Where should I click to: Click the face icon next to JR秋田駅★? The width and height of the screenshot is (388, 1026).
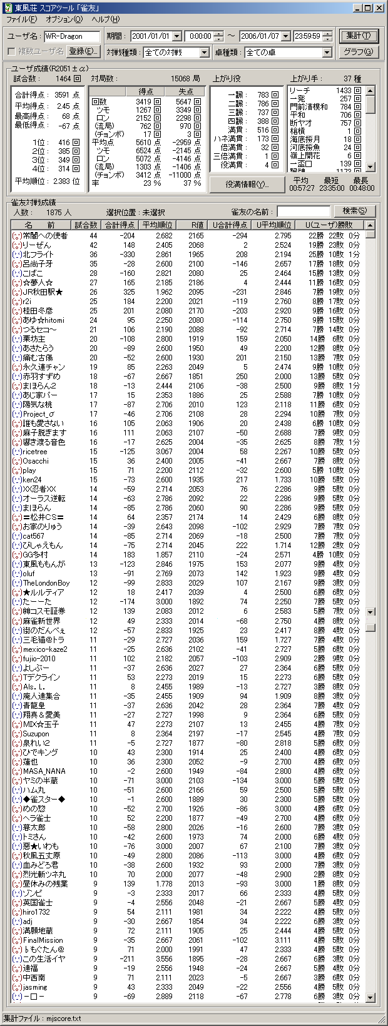16,292
